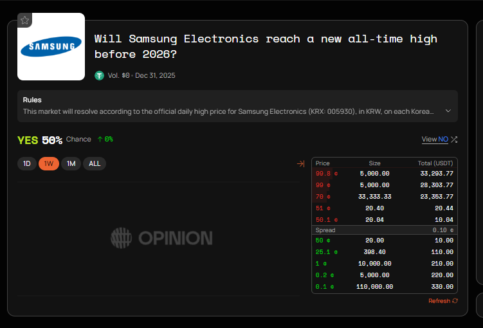The width and height of the screenshot is (483, 328).
Task: Click the total 28,303.77 cell
Action: click(437, 185)
